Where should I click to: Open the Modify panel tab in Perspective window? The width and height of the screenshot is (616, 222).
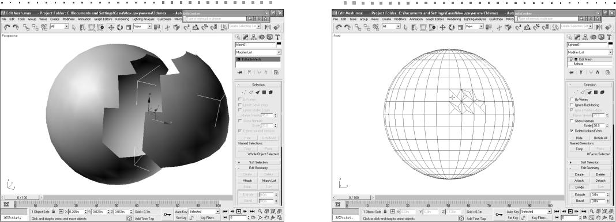[245, 37]
